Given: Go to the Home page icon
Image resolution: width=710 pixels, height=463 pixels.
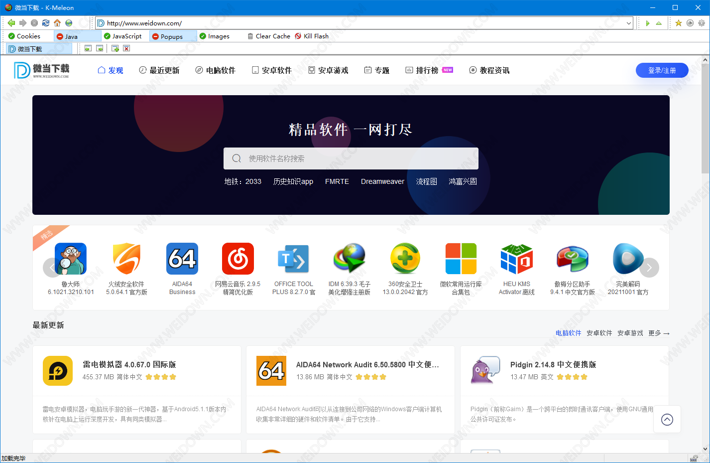Looking at the screenshot, I should [57, 23].
